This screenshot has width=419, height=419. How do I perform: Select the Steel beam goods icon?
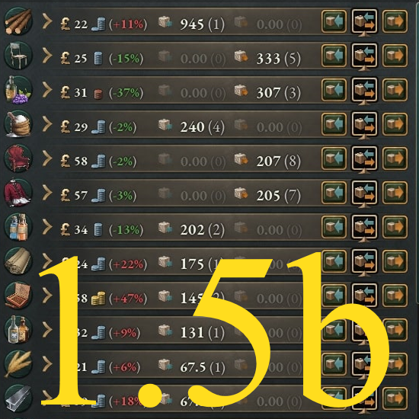point(18,398)
